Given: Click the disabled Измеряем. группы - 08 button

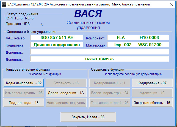Looking at the screenshot, I should coord(24,93).
